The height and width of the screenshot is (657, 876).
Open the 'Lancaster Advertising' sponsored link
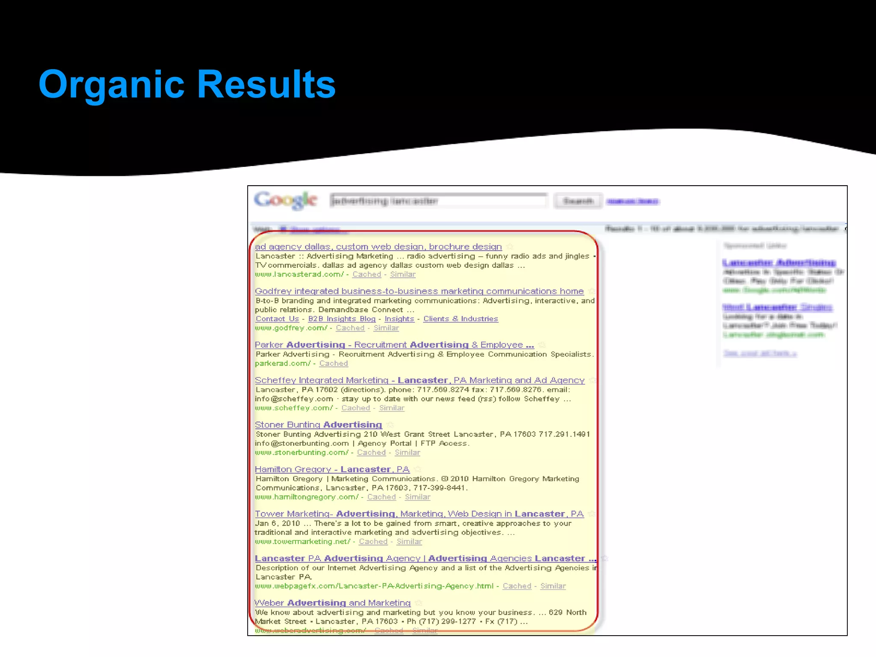pos(779,262)
